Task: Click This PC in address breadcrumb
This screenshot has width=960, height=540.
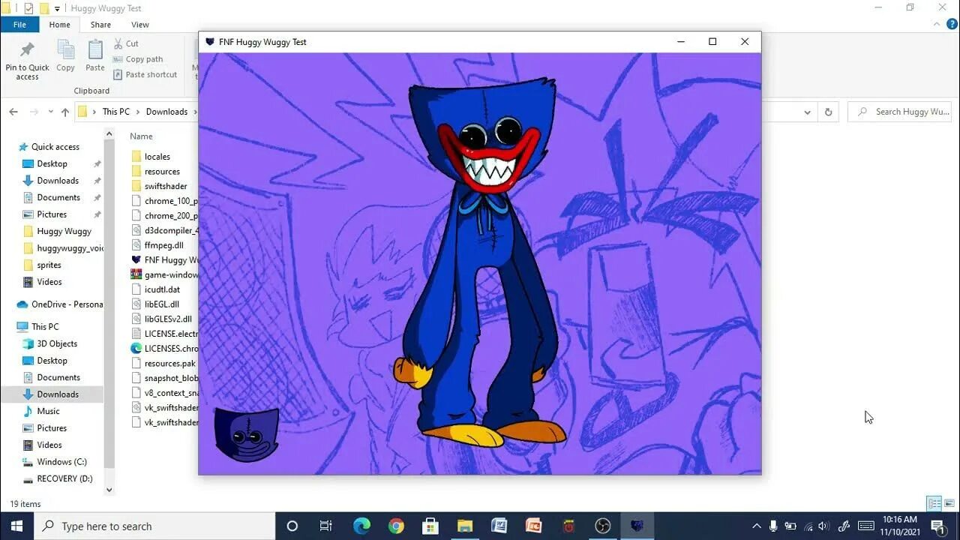Action: pyautogui.click(x=115, y=112)
